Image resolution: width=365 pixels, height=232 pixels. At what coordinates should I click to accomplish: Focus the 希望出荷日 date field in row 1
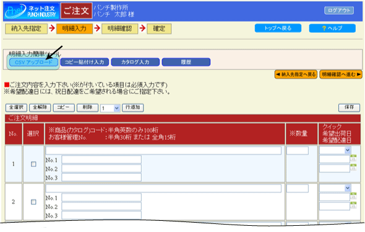335,160
